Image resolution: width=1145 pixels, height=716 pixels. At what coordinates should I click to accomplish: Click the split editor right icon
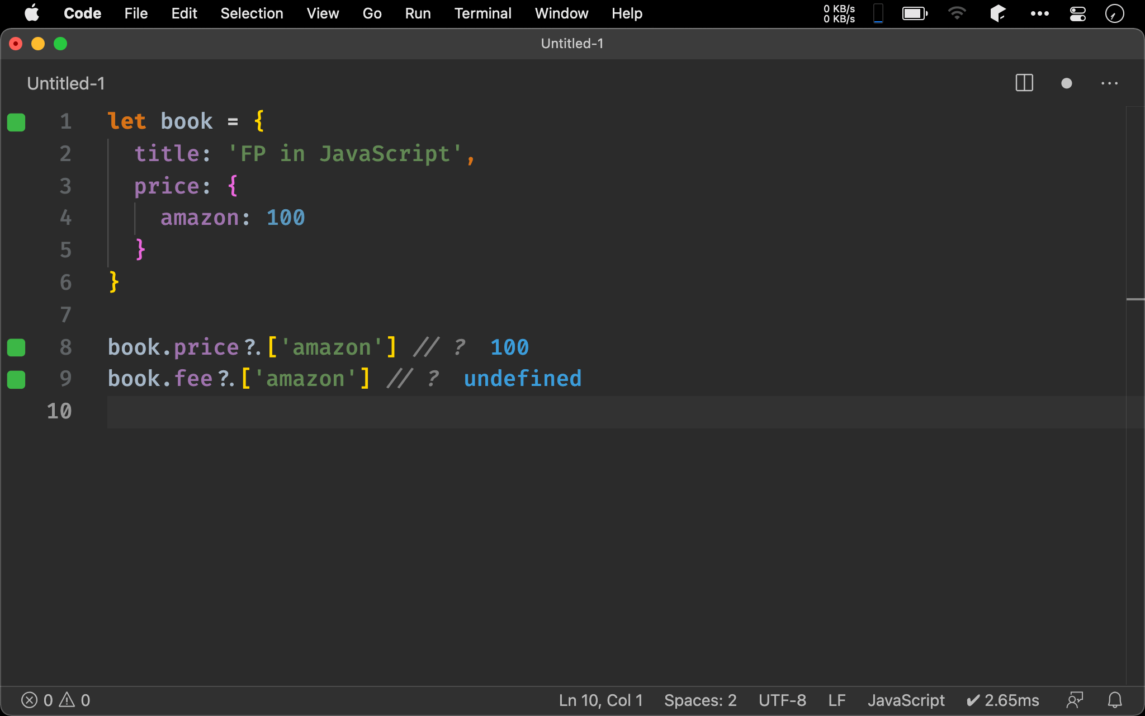(1024, 83)
